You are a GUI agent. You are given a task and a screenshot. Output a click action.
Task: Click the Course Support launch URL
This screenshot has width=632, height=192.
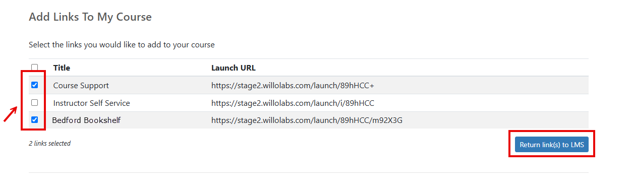[293, 86]
